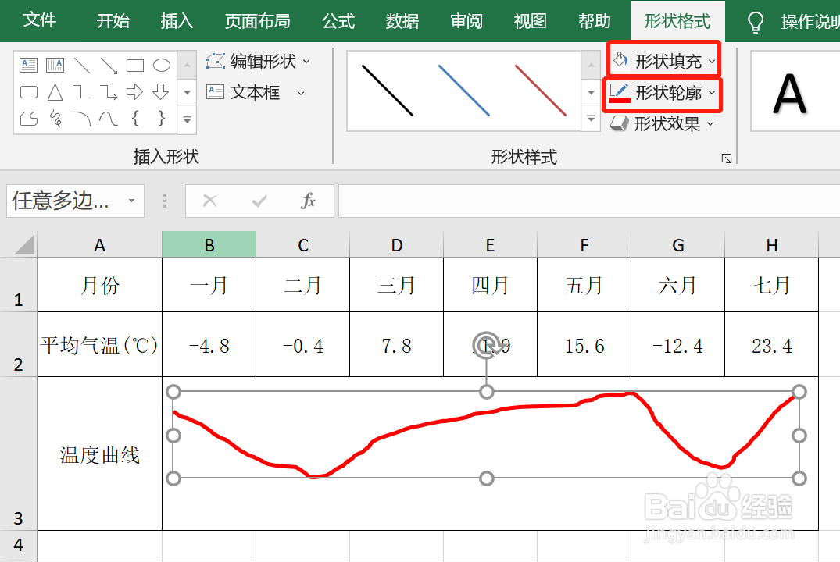The width and height of the screenshot is (840, 562).
Task: Insert the Right Brace shape
Action: 161,119
